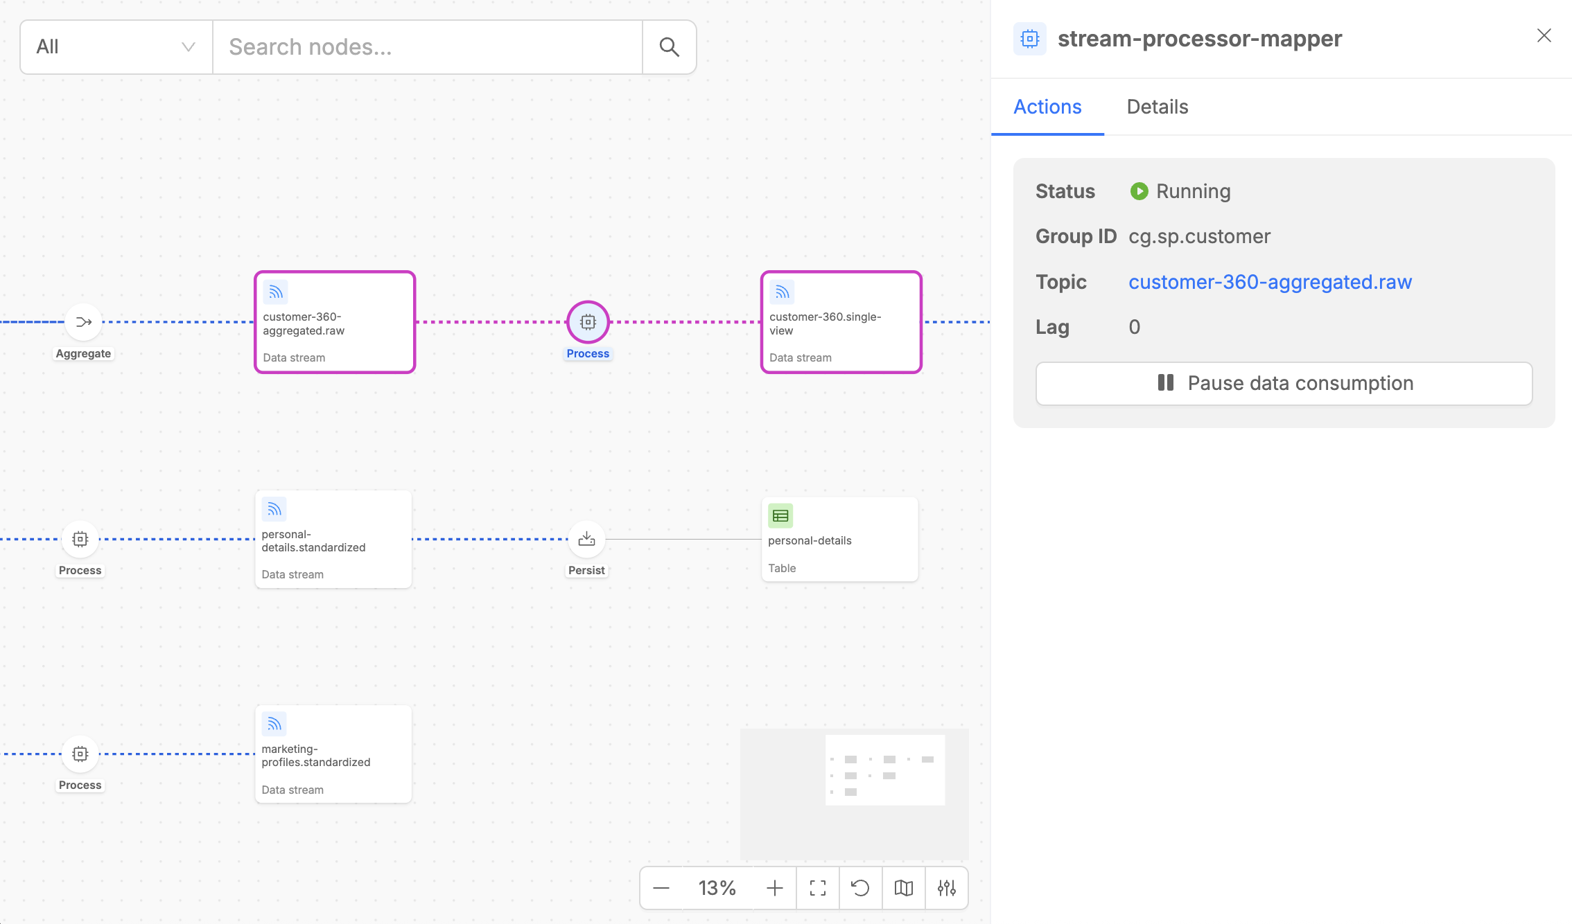
Task: Click the search magnifier icon
Action: point(669,47)
